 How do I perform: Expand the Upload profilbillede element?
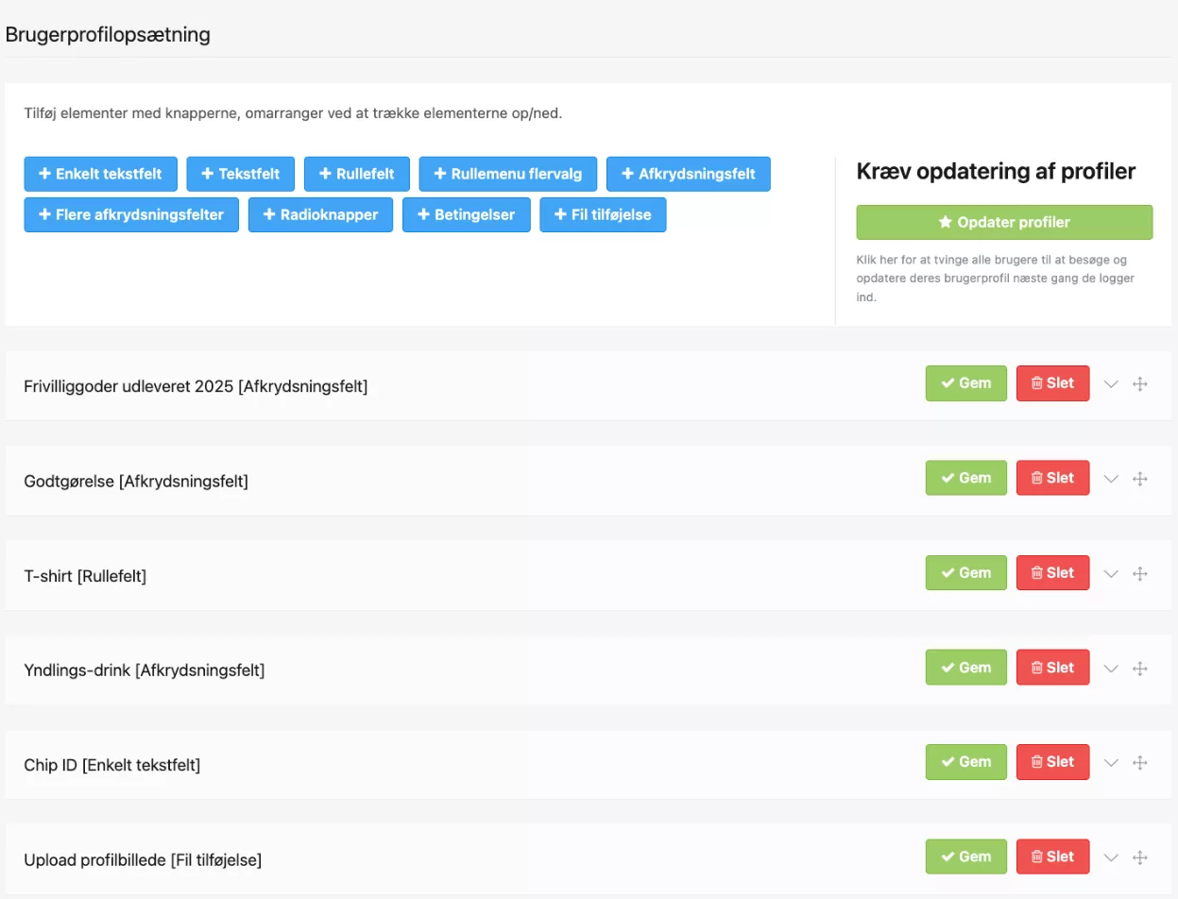click(x=1111, y=857)
